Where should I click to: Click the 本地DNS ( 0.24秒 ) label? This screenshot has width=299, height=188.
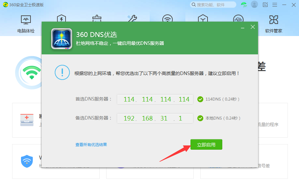coord(223,118)
